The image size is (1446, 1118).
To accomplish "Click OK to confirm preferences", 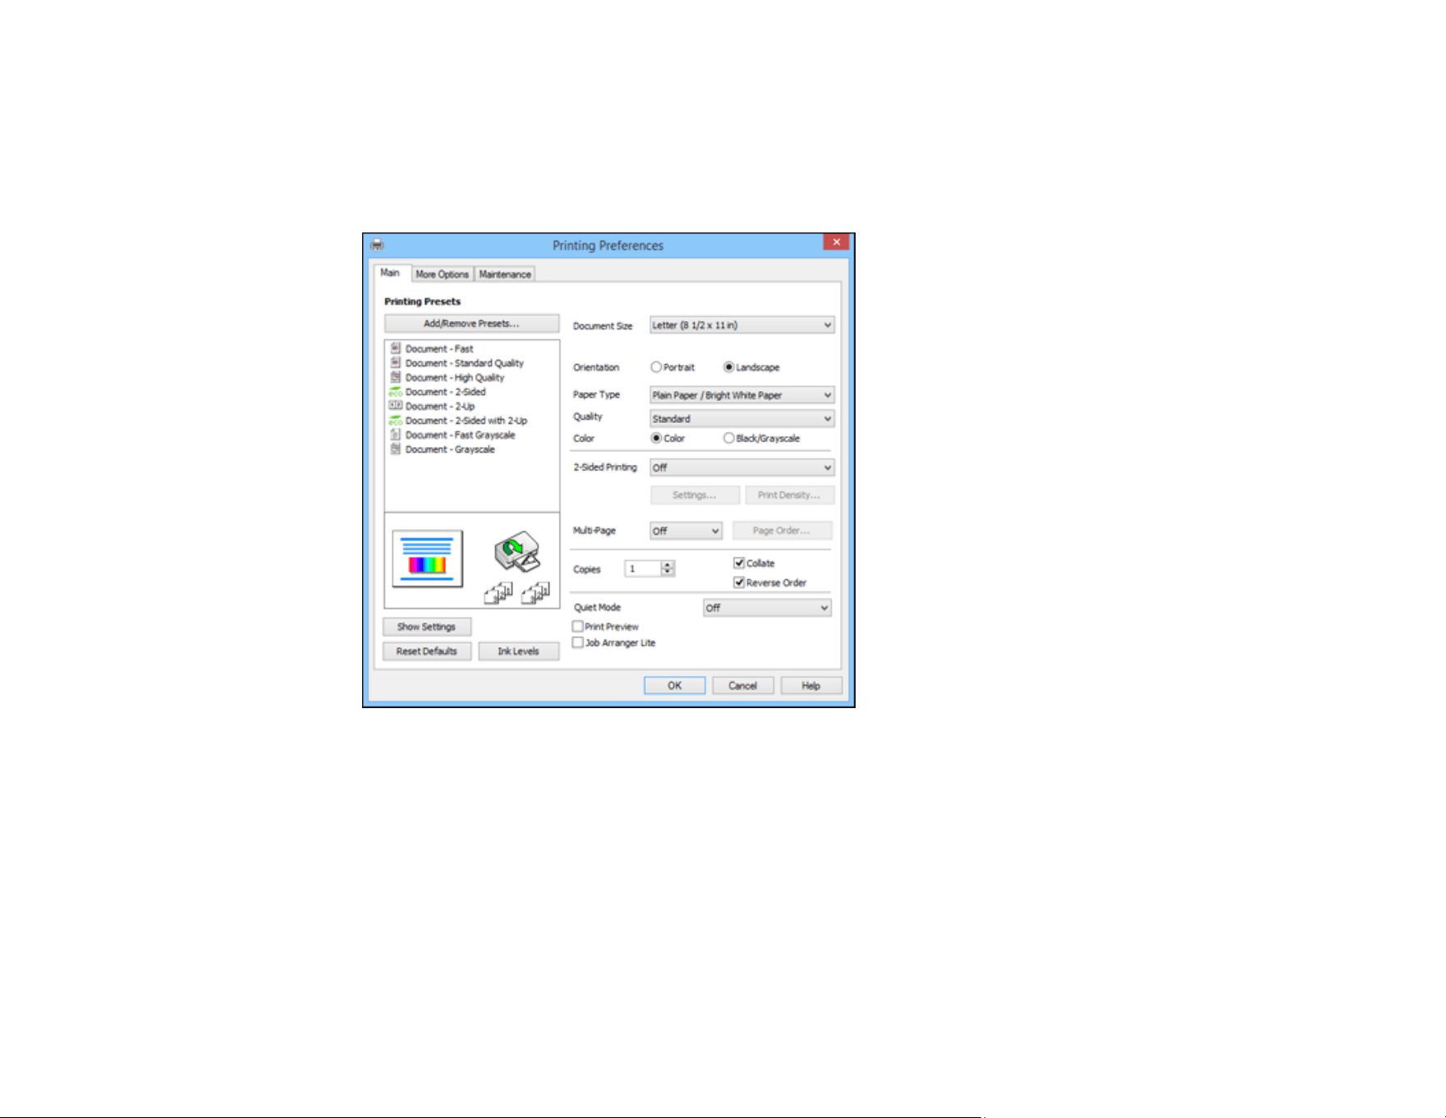I will pos(674,686).
